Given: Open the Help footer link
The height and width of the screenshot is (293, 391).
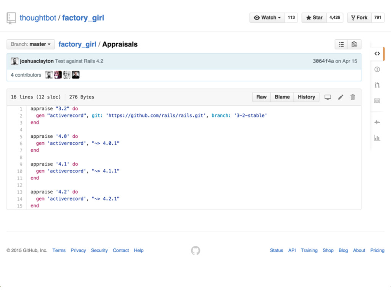Looking at the screenshot, I should point(139,250).
